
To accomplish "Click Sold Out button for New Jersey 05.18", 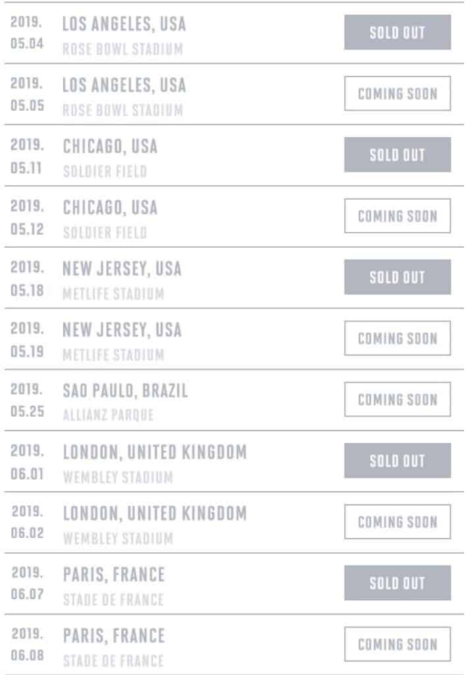I will coord(397,277).
